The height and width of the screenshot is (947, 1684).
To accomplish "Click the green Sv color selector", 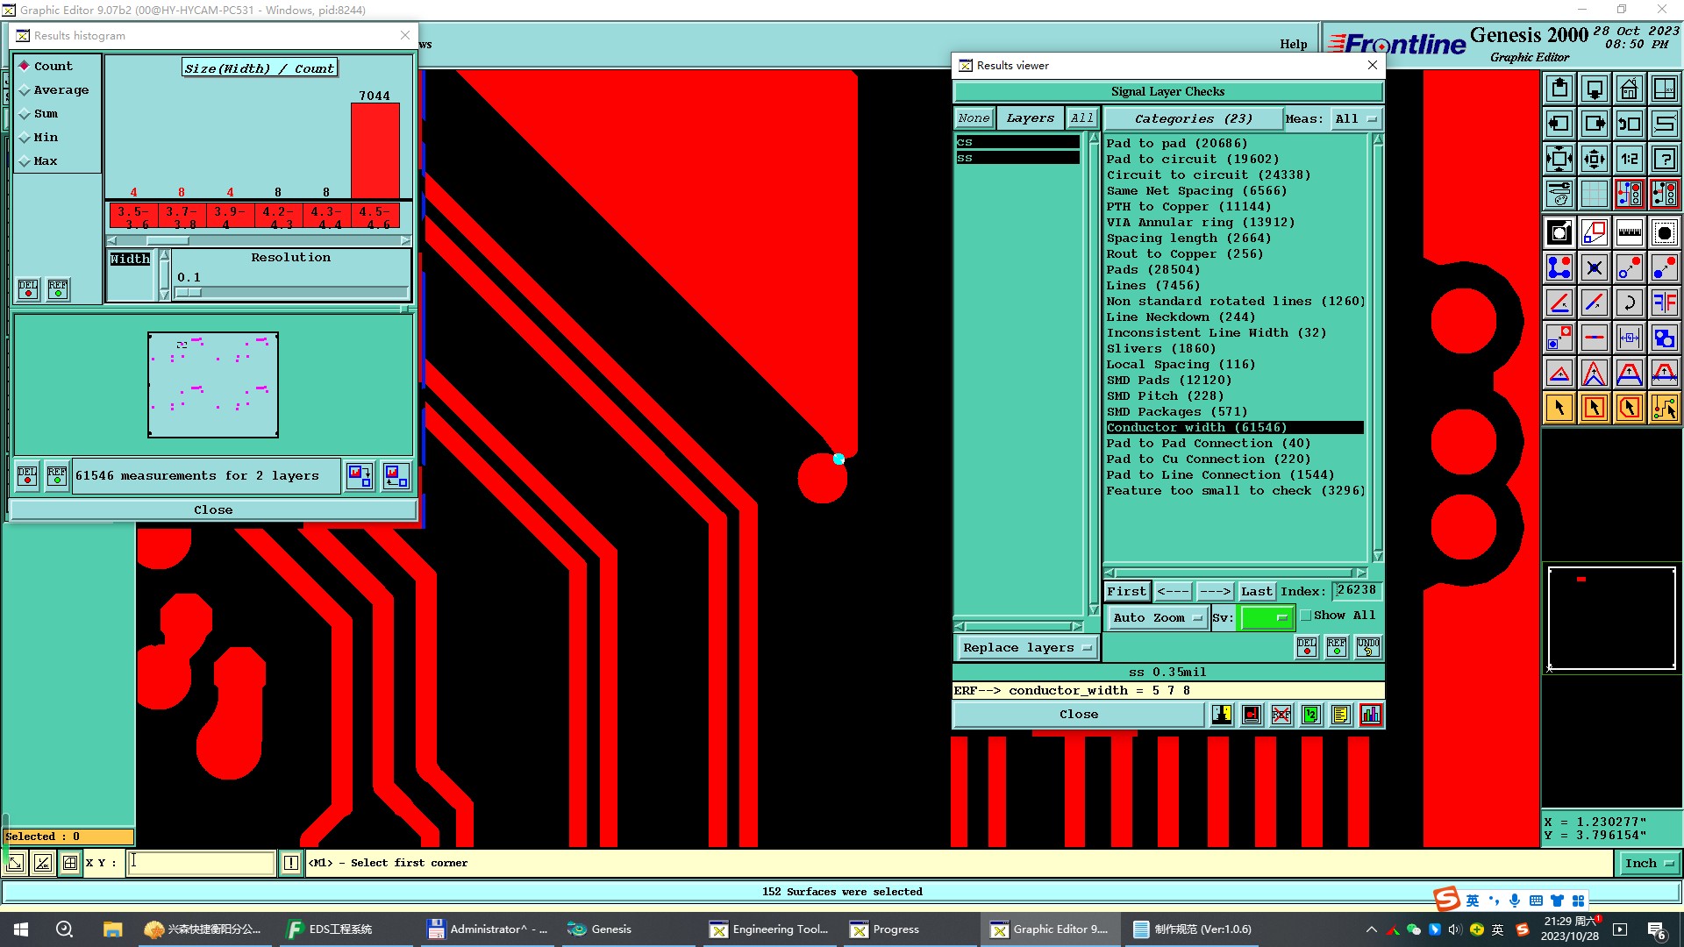I will click(x=1267, y=618).
